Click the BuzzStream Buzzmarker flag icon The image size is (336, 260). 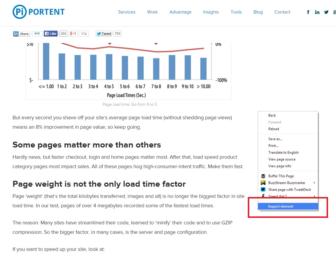(x=263, y=183)
